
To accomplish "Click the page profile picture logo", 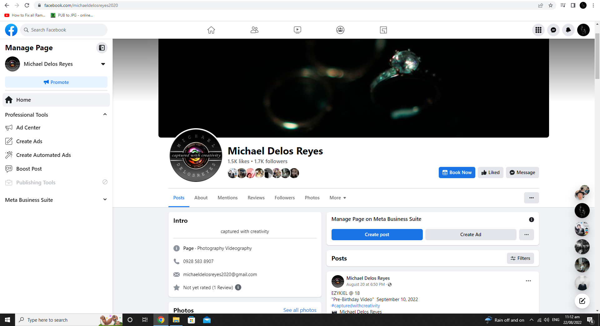I will (x=196, y=155).
